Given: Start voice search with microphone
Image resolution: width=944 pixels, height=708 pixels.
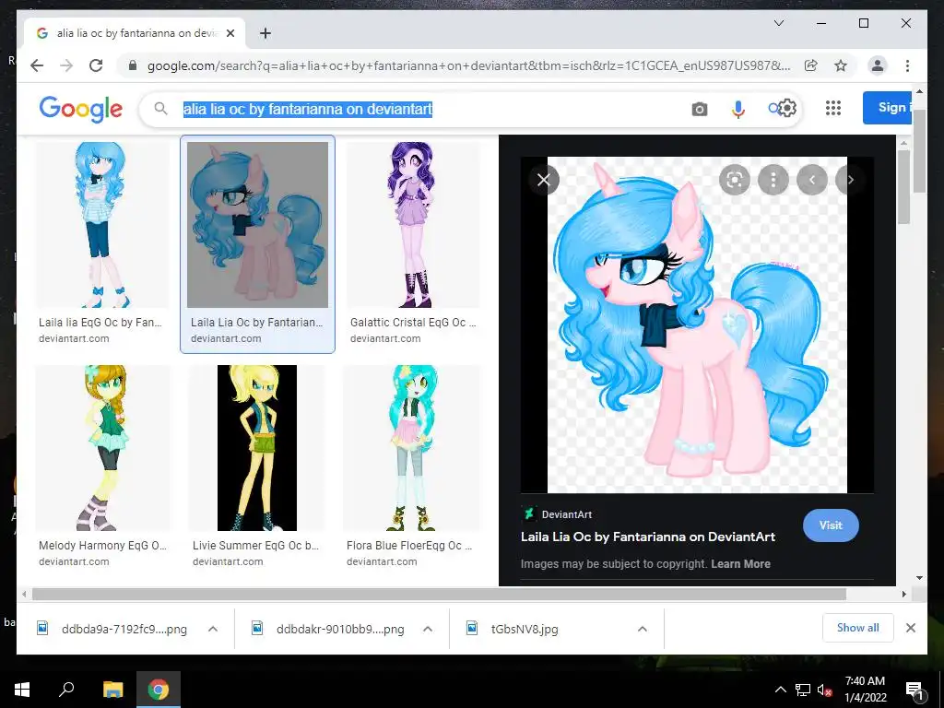Looking at the screenshot, I should point(738,109).
